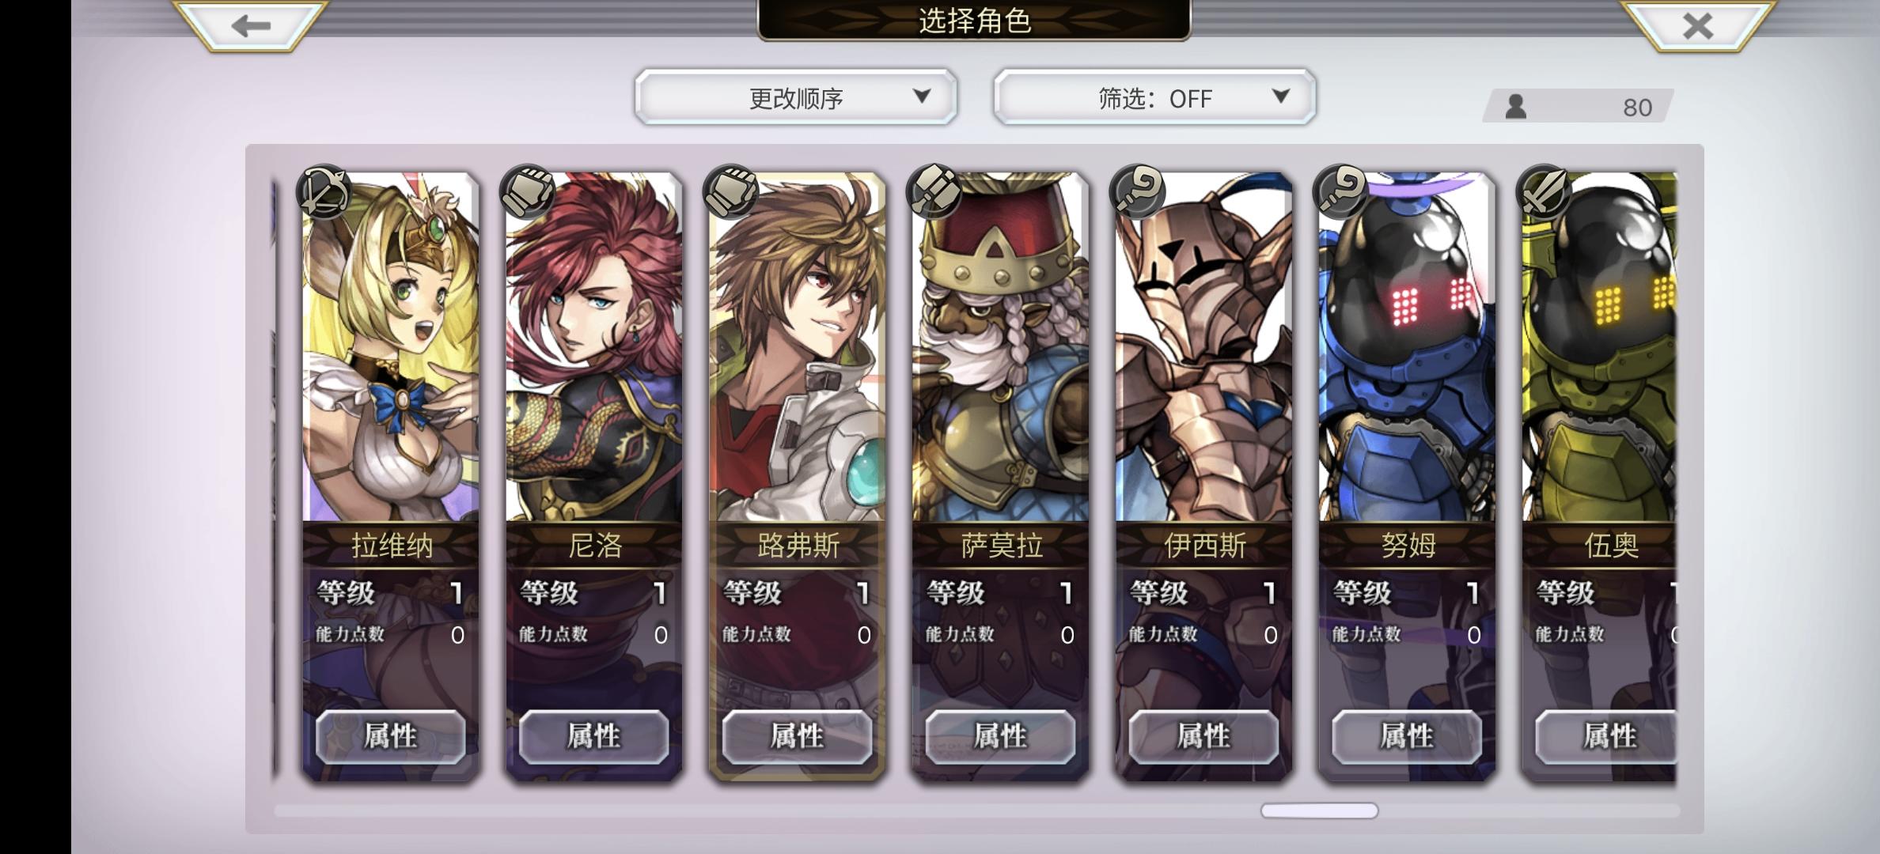1880x854 pixels.
Task: Open the 筛选: OFF filter dropdown
Action: [1154, 97]
